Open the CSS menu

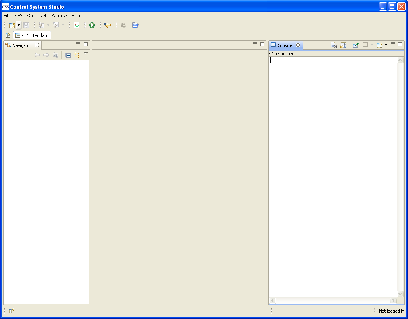click(x=19, y=16)
